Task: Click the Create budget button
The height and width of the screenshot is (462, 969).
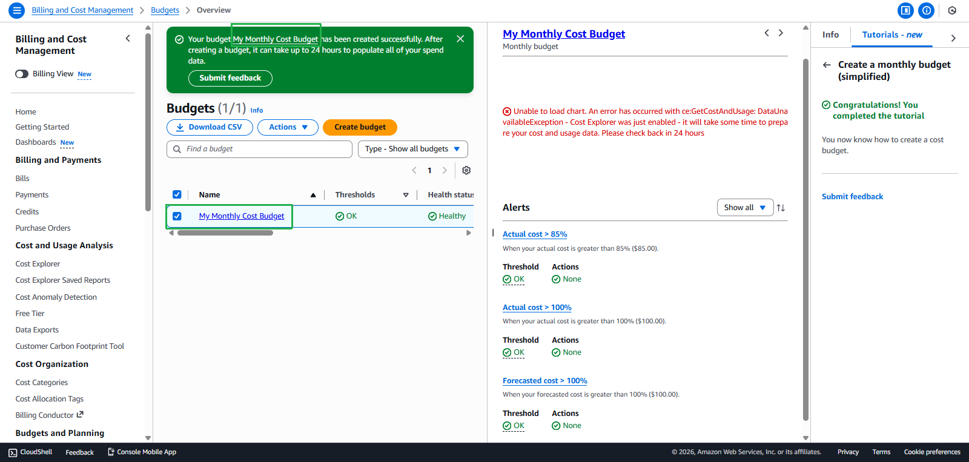Action: click(360, 127)
